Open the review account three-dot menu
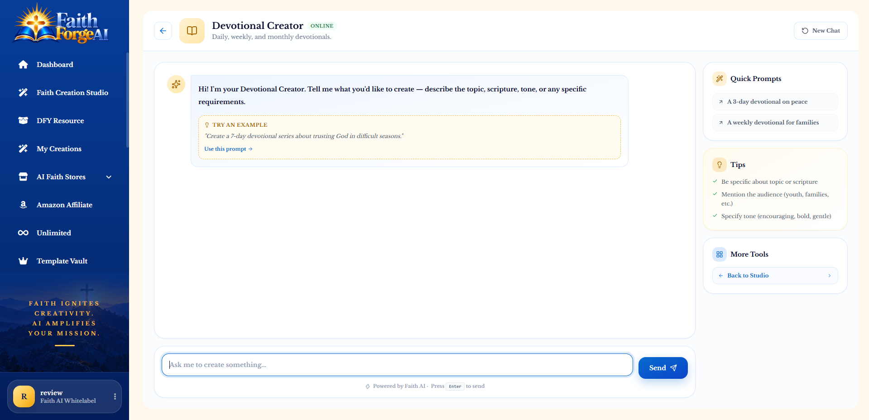The image size is (869, 420). [x=115, y=396]
